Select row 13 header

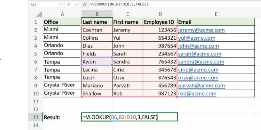[36, 117]
